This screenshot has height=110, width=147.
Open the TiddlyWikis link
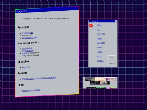(x=27, y=48)
